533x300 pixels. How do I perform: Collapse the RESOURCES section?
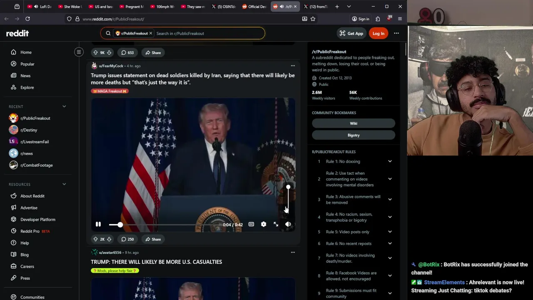click(64, 184)
